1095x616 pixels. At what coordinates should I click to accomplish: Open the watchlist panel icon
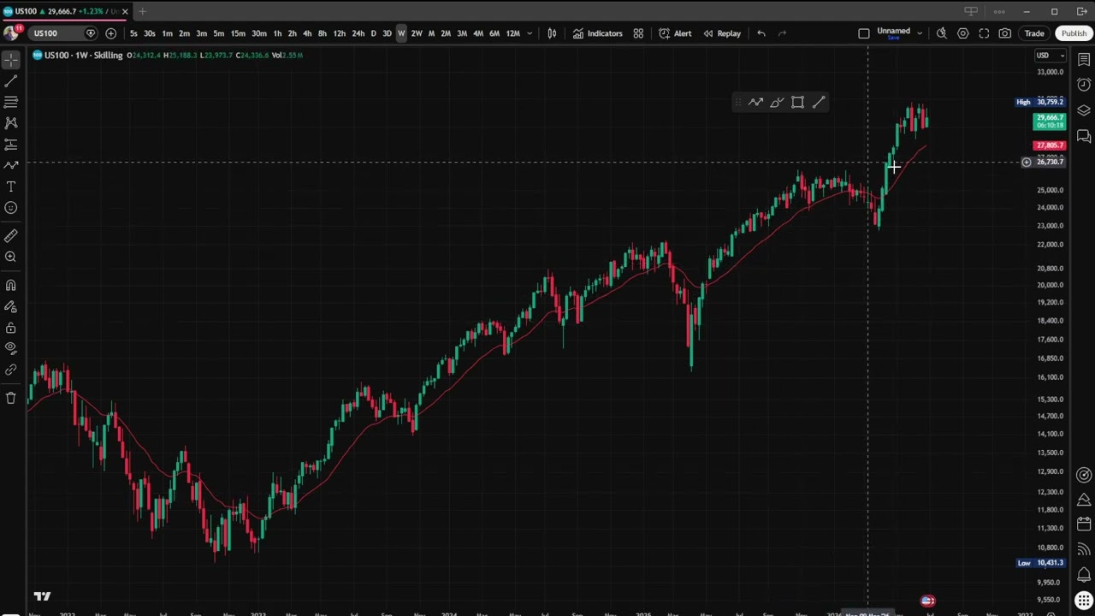click(1084, 60)
